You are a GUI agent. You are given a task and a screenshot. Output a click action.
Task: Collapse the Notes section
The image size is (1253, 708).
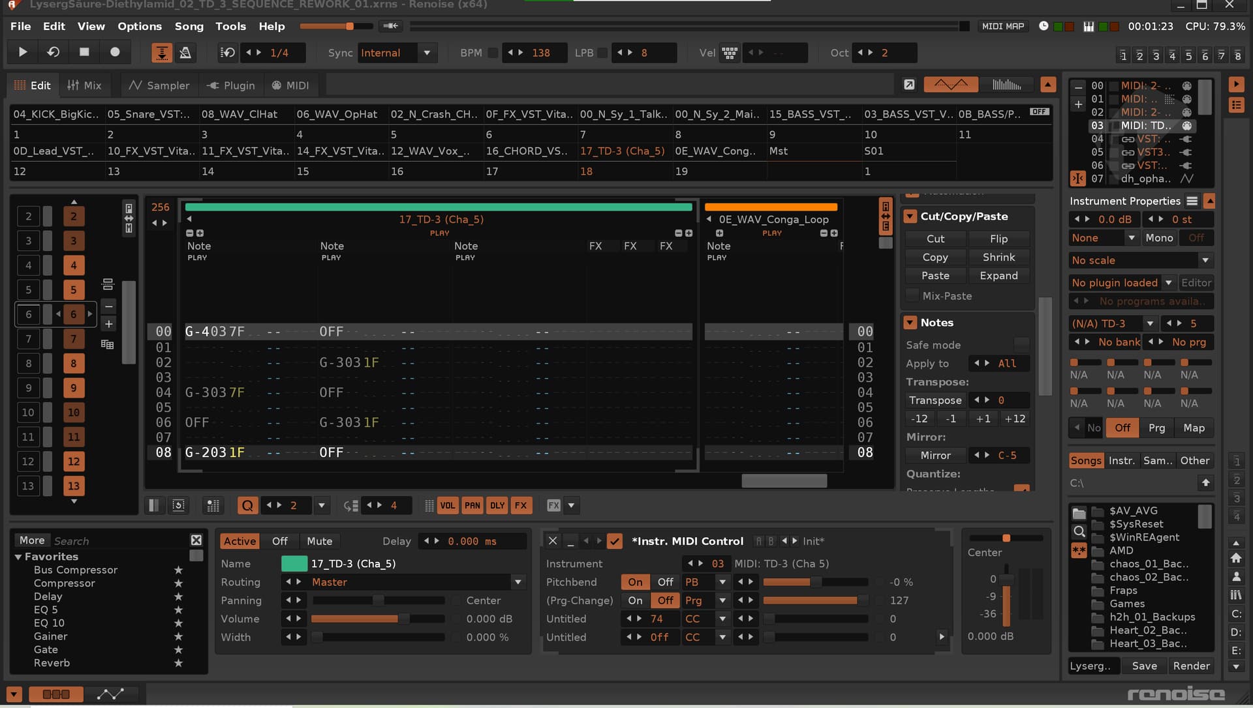click(910, 323)
